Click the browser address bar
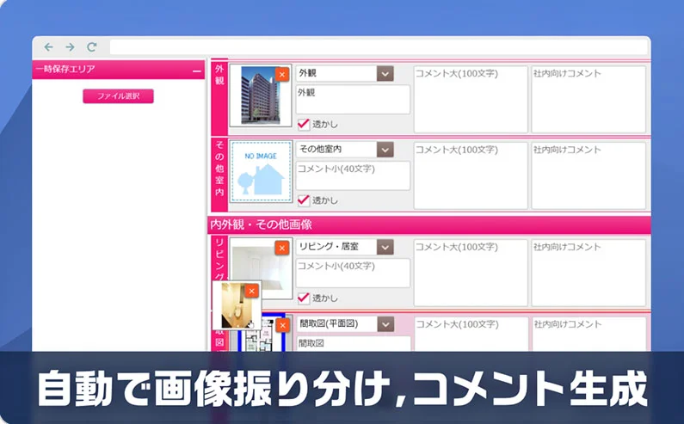The height and width of the screenshot is (424, 684). (x=379, y=47)
